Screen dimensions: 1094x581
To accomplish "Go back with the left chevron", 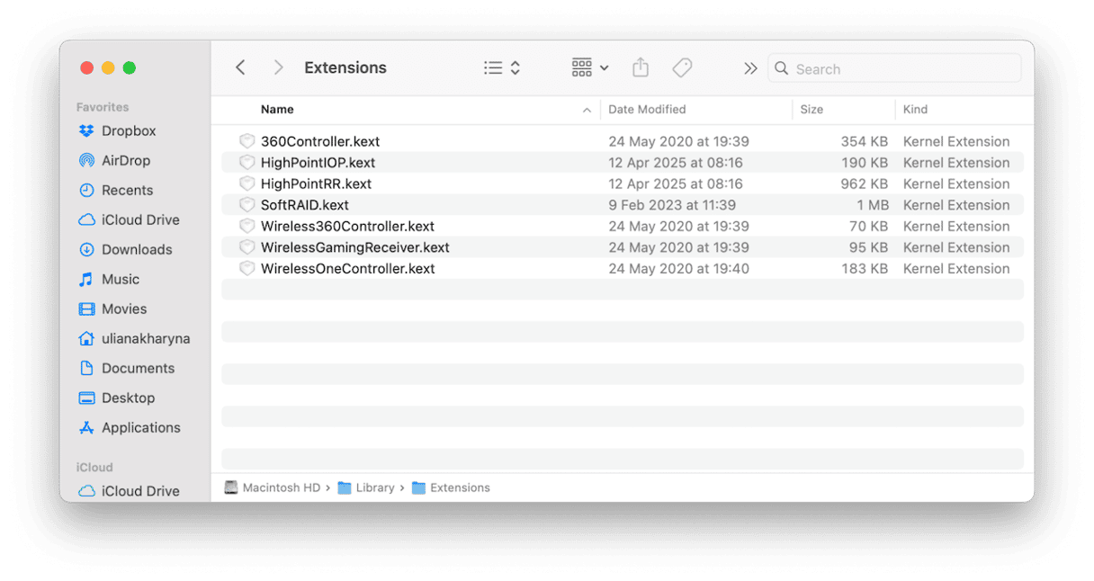I will [x=240, y=68].
